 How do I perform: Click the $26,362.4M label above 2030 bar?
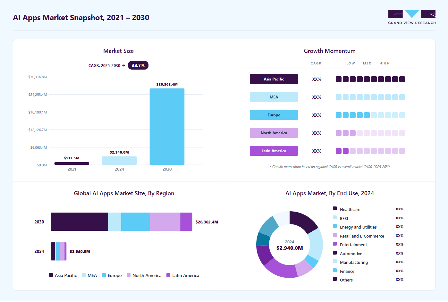pos(167,84)
